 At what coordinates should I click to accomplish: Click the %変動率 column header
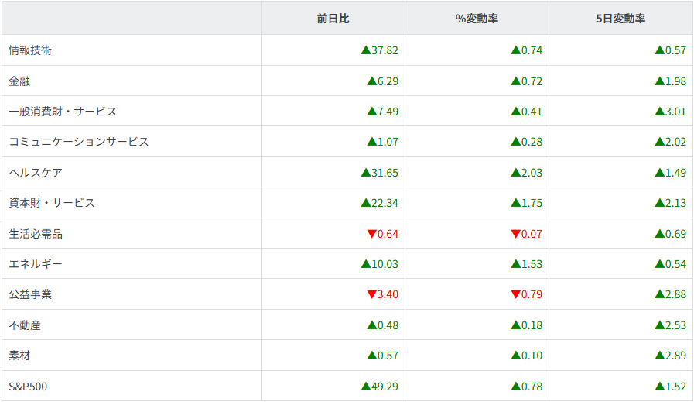[477, 19]
